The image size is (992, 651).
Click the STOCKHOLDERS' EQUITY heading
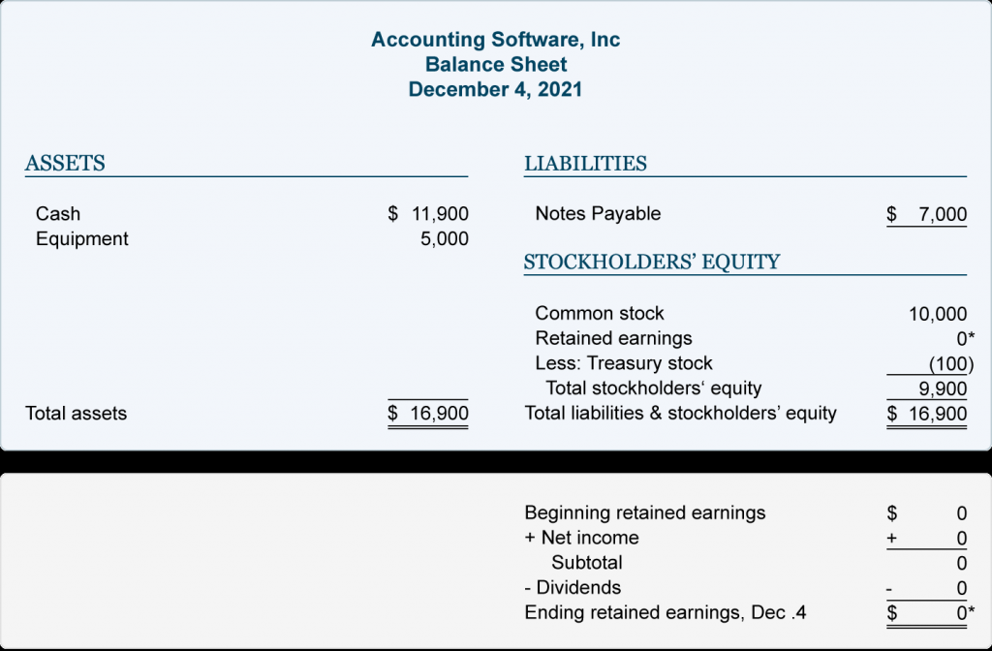tap(652, 262)
